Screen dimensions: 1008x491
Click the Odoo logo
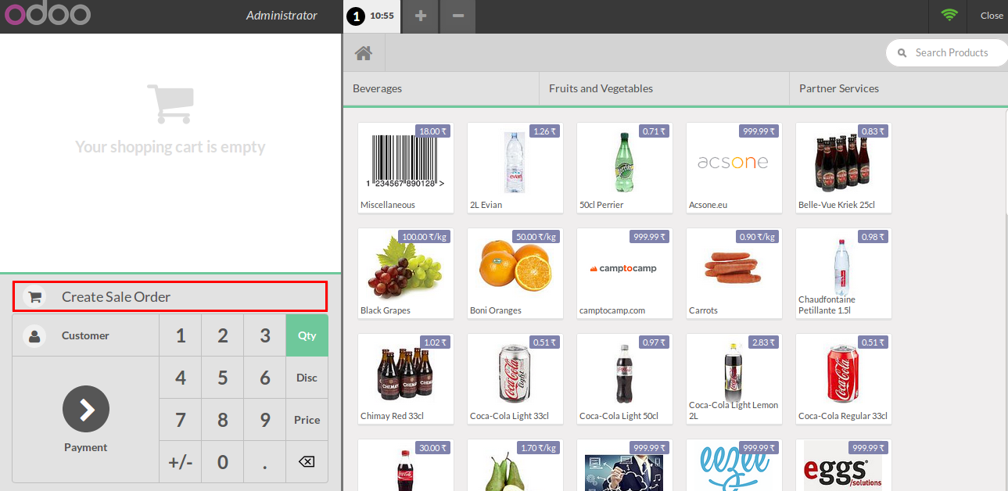click(48, 15)
